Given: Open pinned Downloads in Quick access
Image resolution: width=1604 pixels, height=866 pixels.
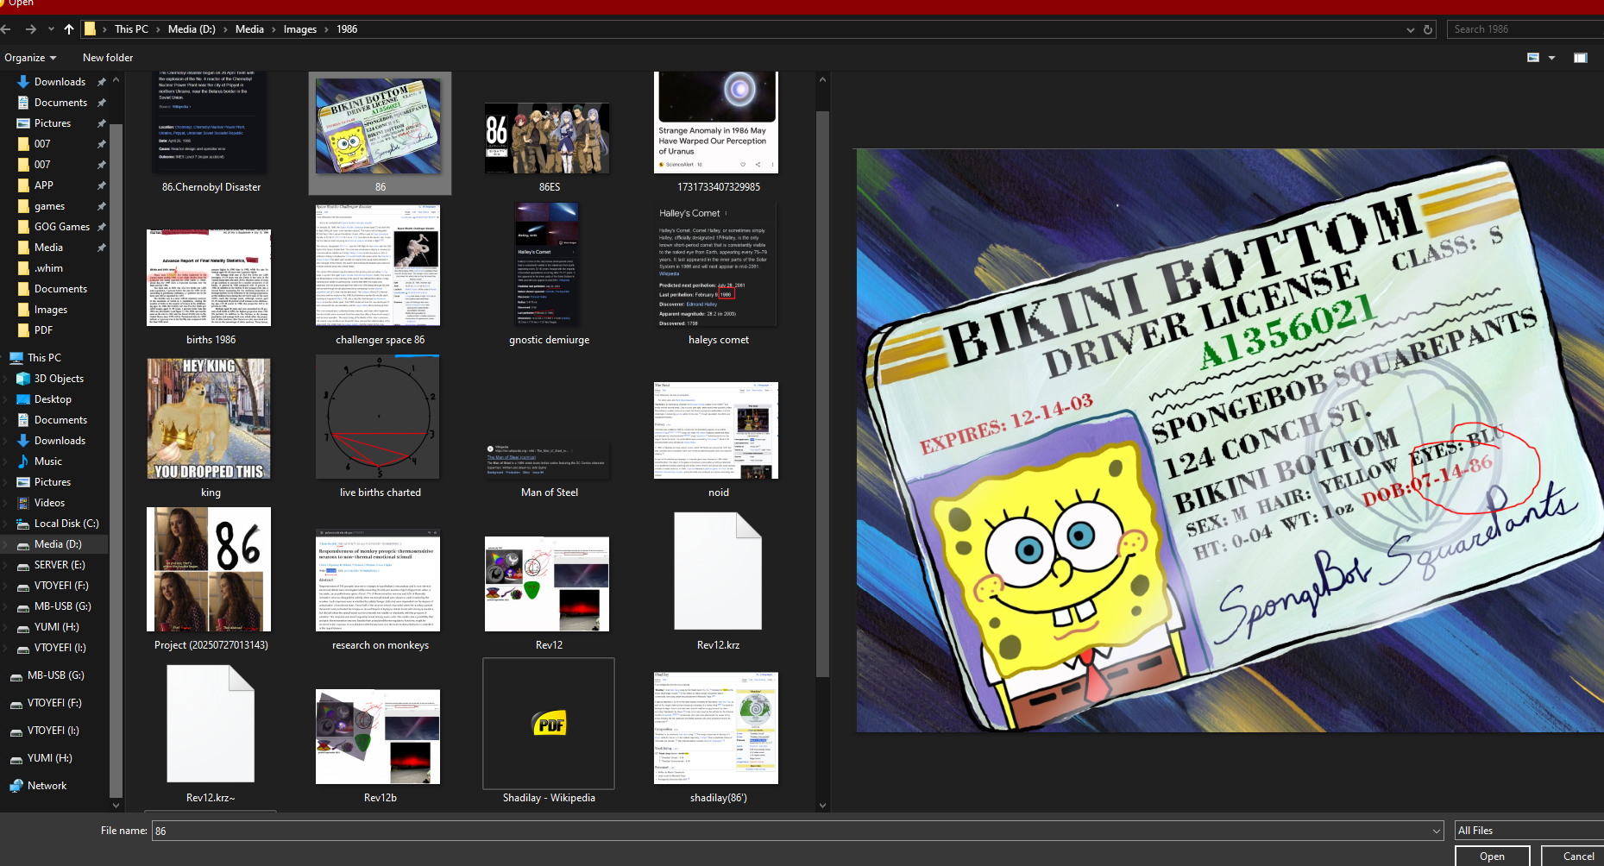Looking at the screenshot, I should click(x=60, y=82).
